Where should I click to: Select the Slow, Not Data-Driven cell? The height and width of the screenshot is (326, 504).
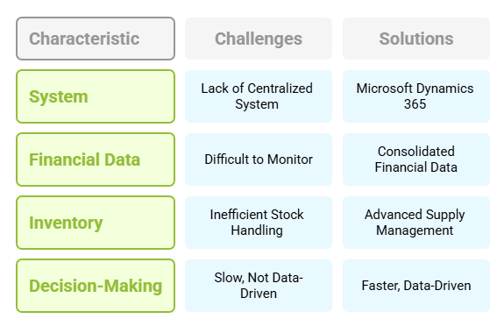(x=259, y=286)
